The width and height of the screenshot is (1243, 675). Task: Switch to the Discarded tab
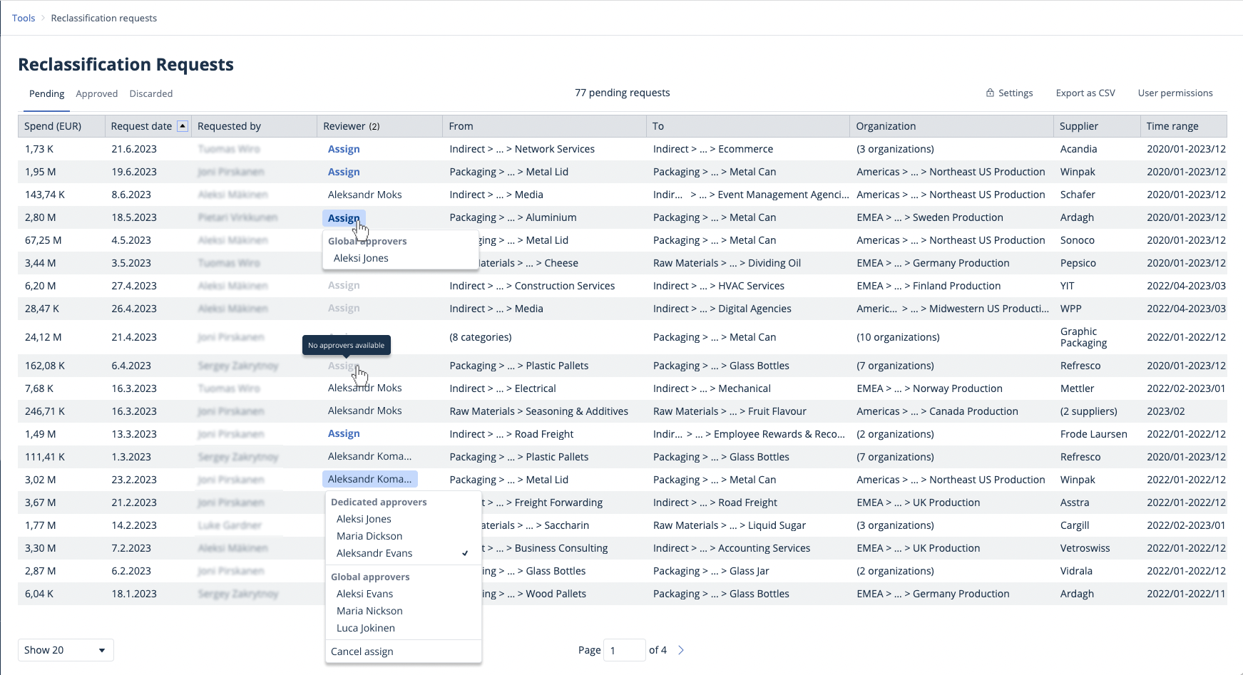coord(150,94)
